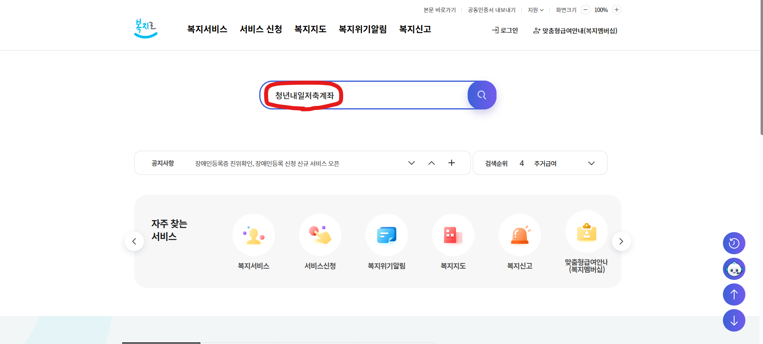This screenshot has width=763, height=344.
Task: Show previous frequently used services
Action: pyautogui.click(x=134, y=241)
